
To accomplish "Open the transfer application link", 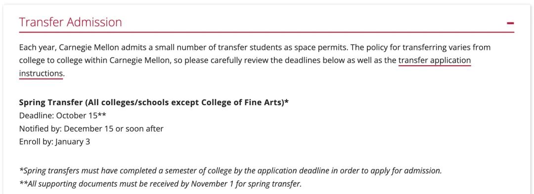I will (435, 61).
